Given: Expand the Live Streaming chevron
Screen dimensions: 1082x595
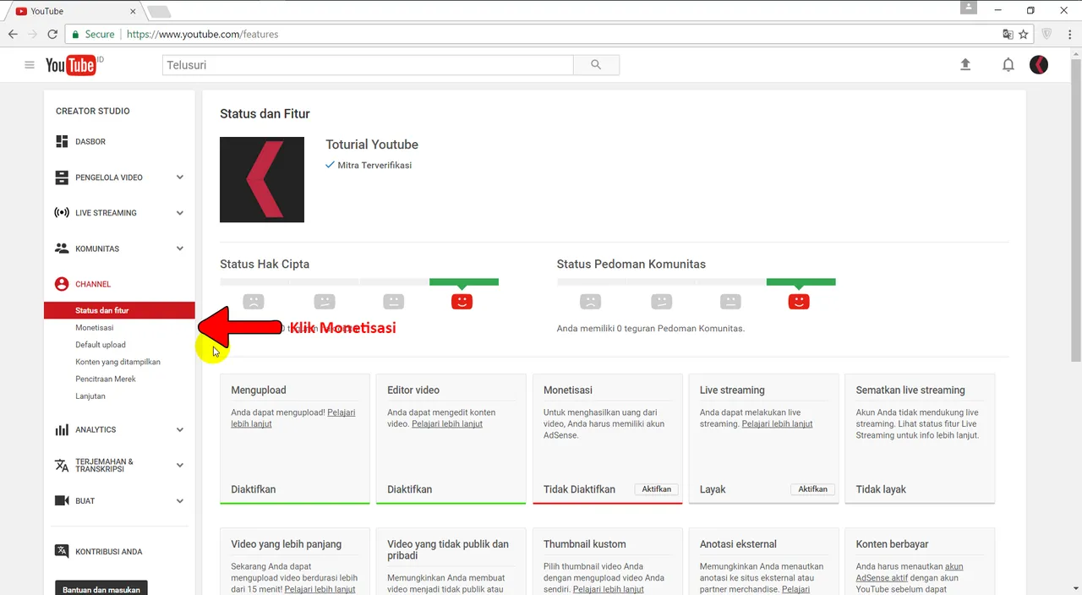Looking at the screenshot, I should tap(180, 213).
